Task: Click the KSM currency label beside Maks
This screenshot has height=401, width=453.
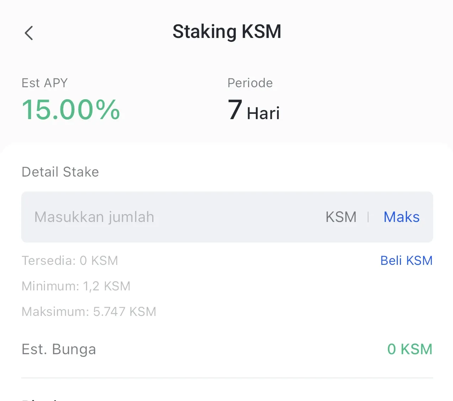Action: (341, 217)
